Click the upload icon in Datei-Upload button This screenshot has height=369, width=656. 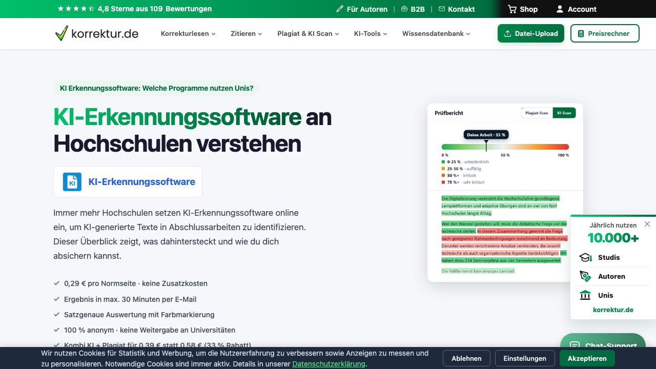[x=508, y=33]
